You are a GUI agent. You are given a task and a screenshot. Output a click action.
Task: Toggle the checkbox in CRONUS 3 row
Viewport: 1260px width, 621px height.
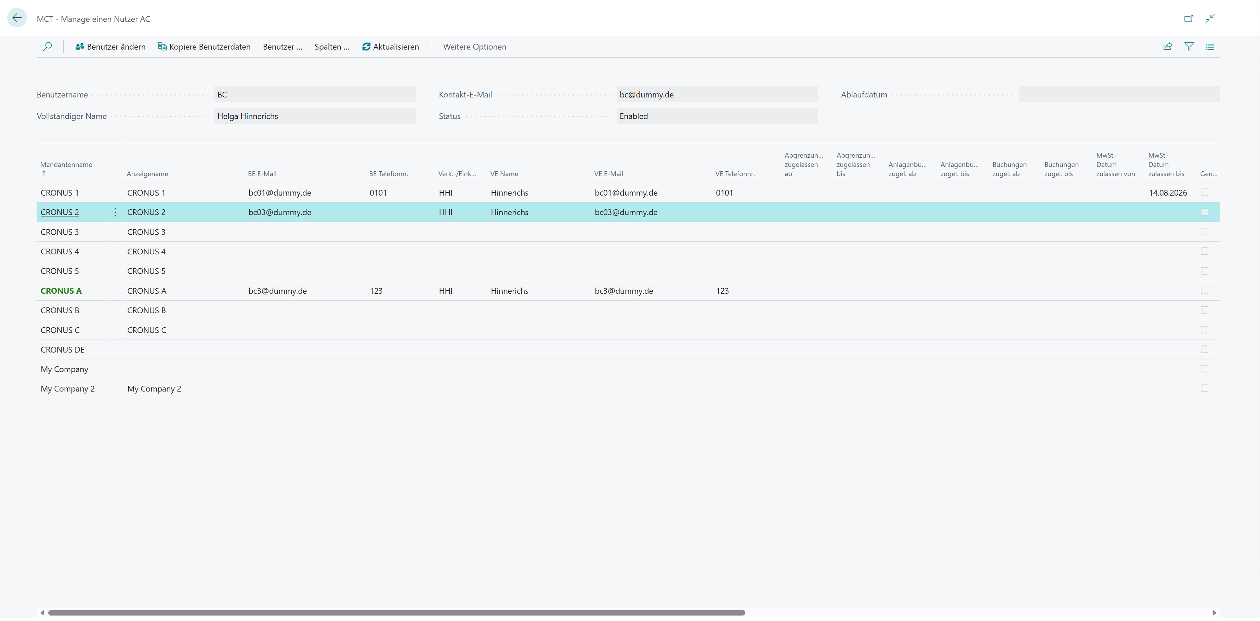(x=1204, y=231)
